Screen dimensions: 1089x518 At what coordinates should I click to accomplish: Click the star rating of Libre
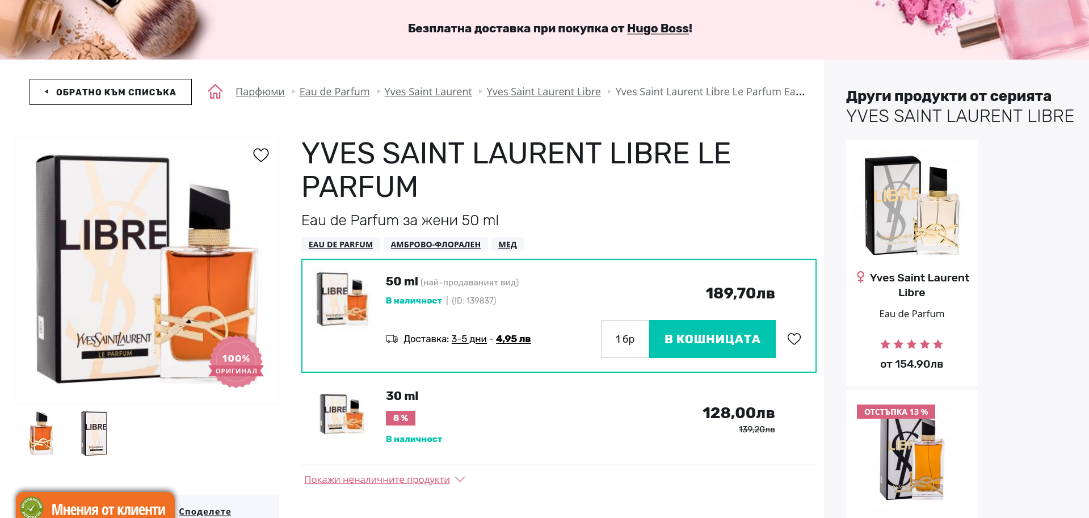911,344
